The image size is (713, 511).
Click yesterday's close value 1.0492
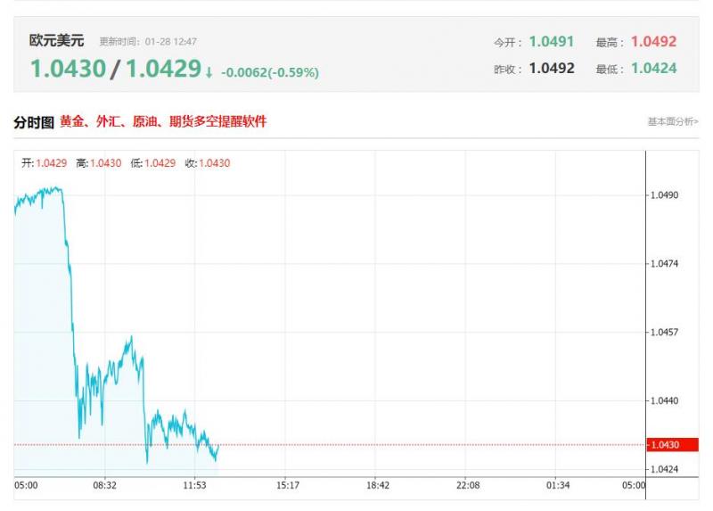pos(552,69)
